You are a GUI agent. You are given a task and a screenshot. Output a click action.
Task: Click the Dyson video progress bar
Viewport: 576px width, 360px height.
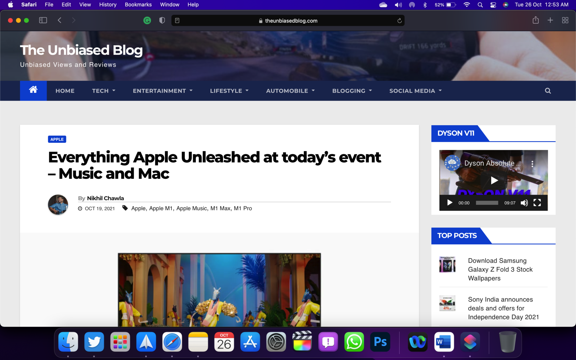pyautogui.click(x=487, y=203)
